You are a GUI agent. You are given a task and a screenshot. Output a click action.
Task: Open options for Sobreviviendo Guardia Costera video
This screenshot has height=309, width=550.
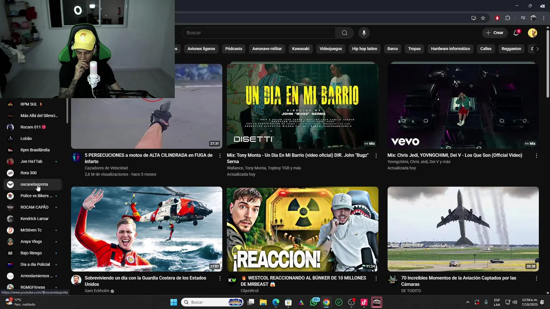pyautogui.click(x=220, y=279)
